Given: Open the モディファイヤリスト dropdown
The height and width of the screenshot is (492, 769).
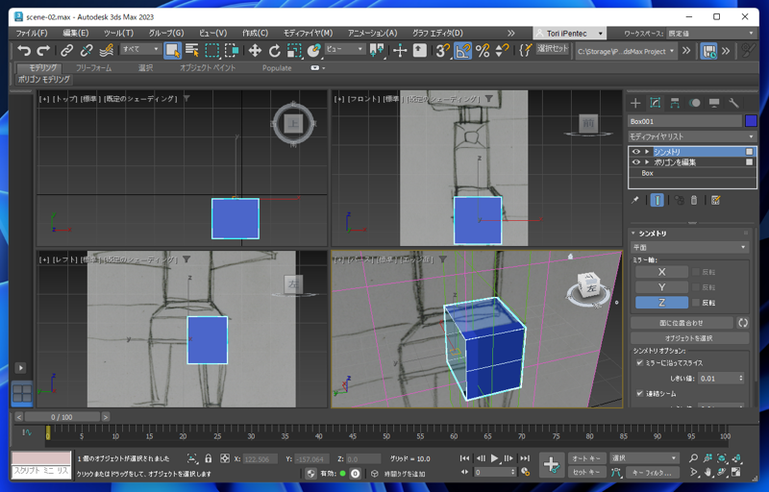Looking at the screenshot, I should pos(692,136).
